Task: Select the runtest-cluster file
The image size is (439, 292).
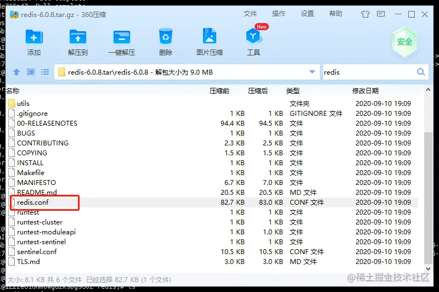Action: click(40, 222)
